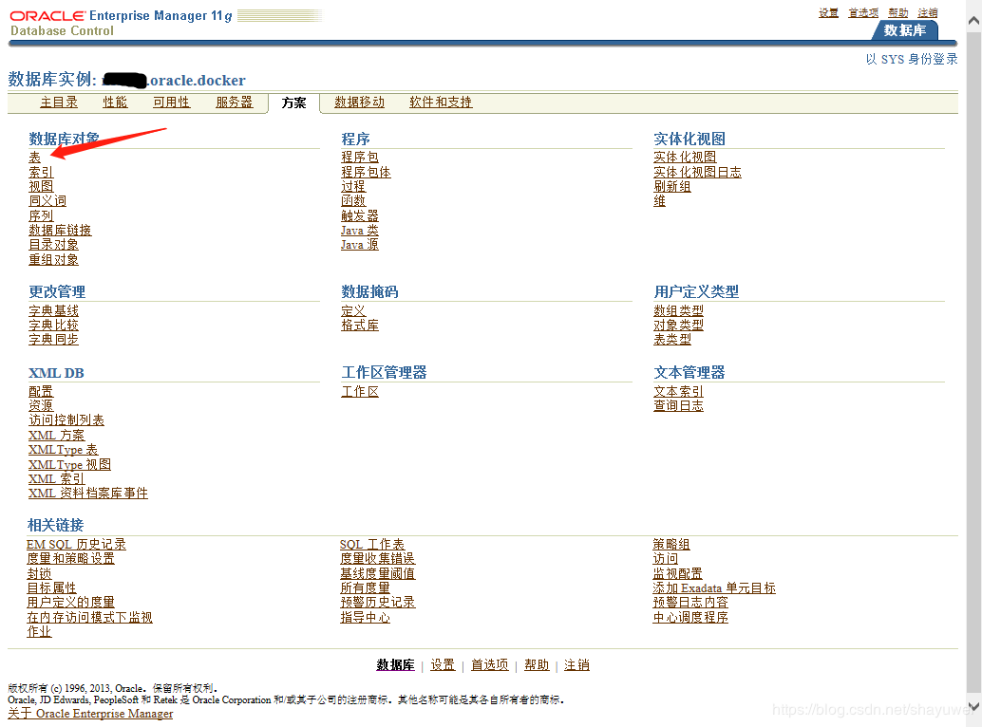Screen dimensions: 982x727
Task: Open the 字典基线 link
Action: click(53, 311)
